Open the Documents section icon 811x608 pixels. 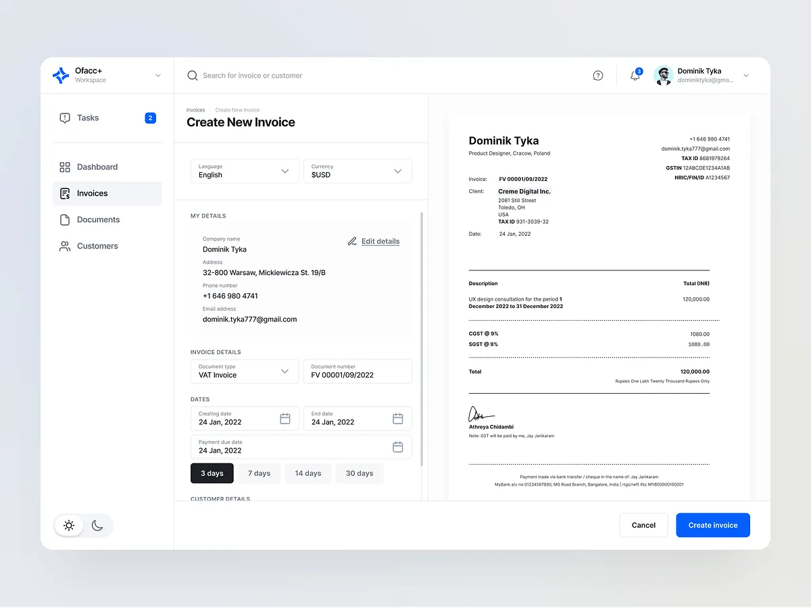(64, 220)
